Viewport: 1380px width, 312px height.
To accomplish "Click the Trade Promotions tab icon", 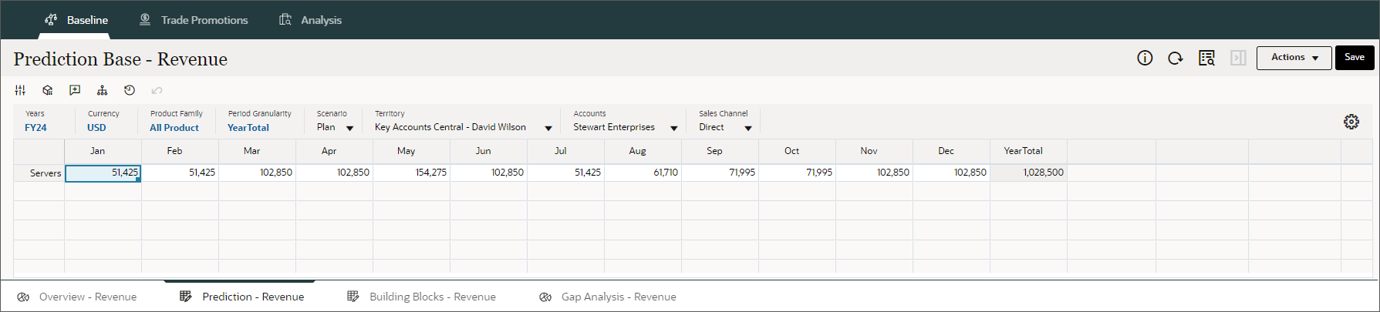I will (x=145, y=19).
